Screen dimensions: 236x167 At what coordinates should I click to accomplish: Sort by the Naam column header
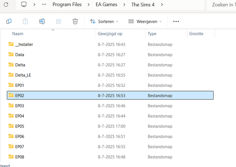pos(18,34)
